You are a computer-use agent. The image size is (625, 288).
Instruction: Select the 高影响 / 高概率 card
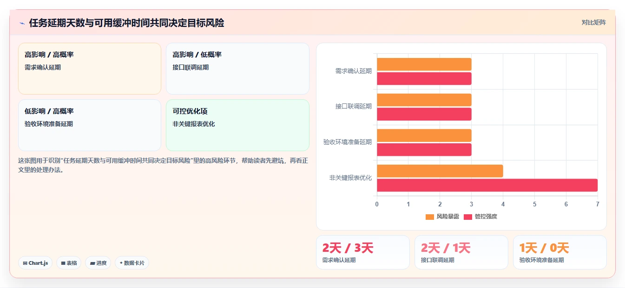click(x=90, y=69)
